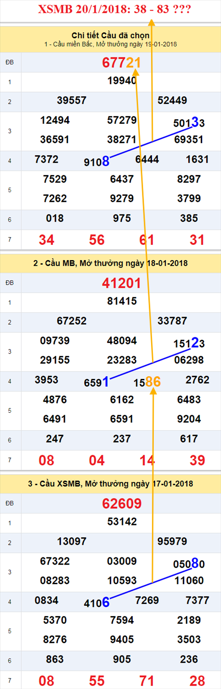The width and height of the screenshot is (221, 689).
Task: Select the special prize number 62609
Action: tap(122, 503)
